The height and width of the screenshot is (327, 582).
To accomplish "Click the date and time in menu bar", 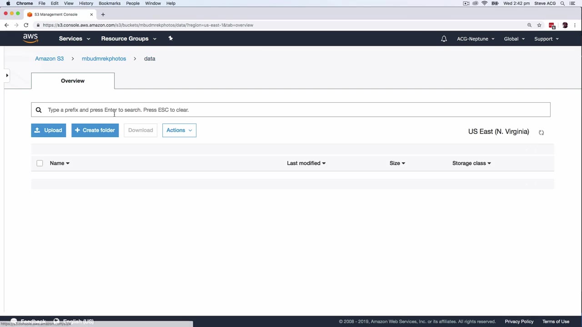I will (517, 3).
